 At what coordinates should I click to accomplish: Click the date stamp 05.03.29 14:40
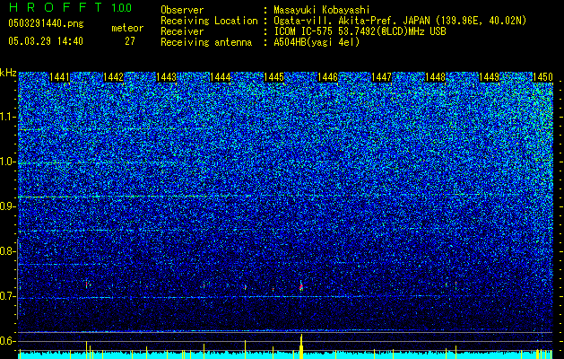(x=46, y=41)
